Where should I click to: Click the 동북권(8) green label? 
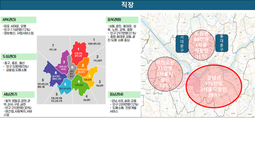click(122, 20)
